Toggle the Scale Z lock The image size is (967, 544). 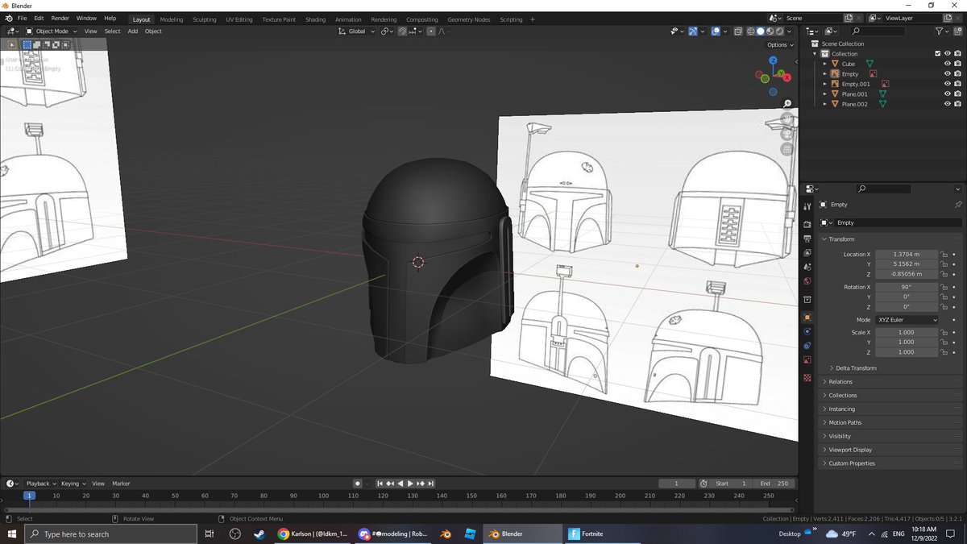pyautogui.click(x=944, y=352)
